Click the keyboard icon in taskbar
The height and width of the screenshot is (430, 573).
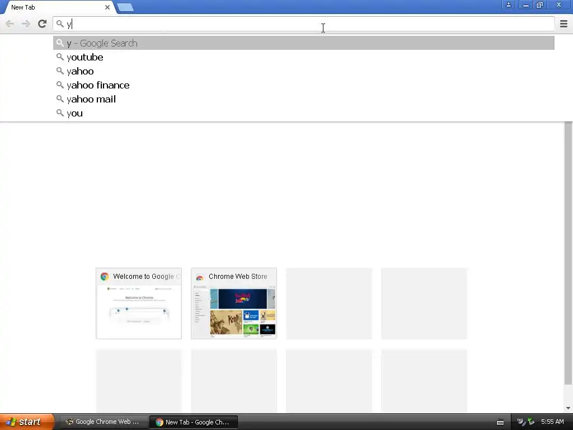[500, 422]
